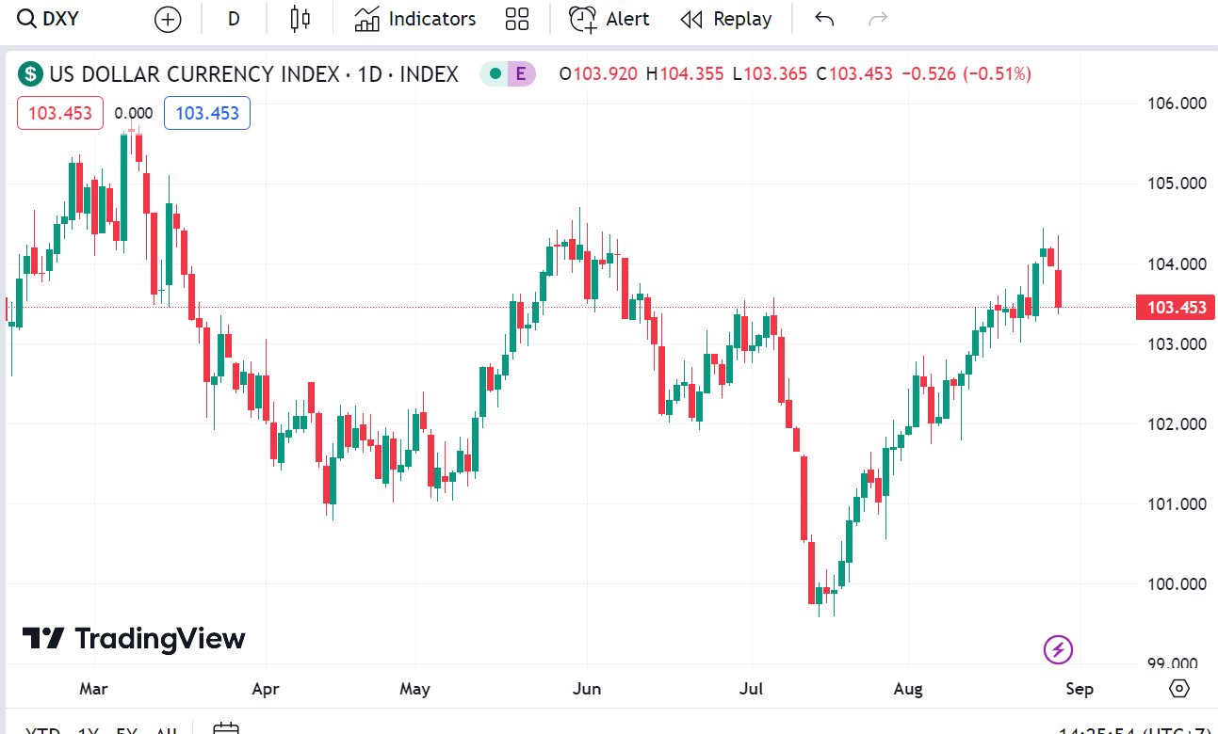The height and width of the screenshot is (734, 1218).
Task: Click the purple E badge
Action: [x=520, y=73]
